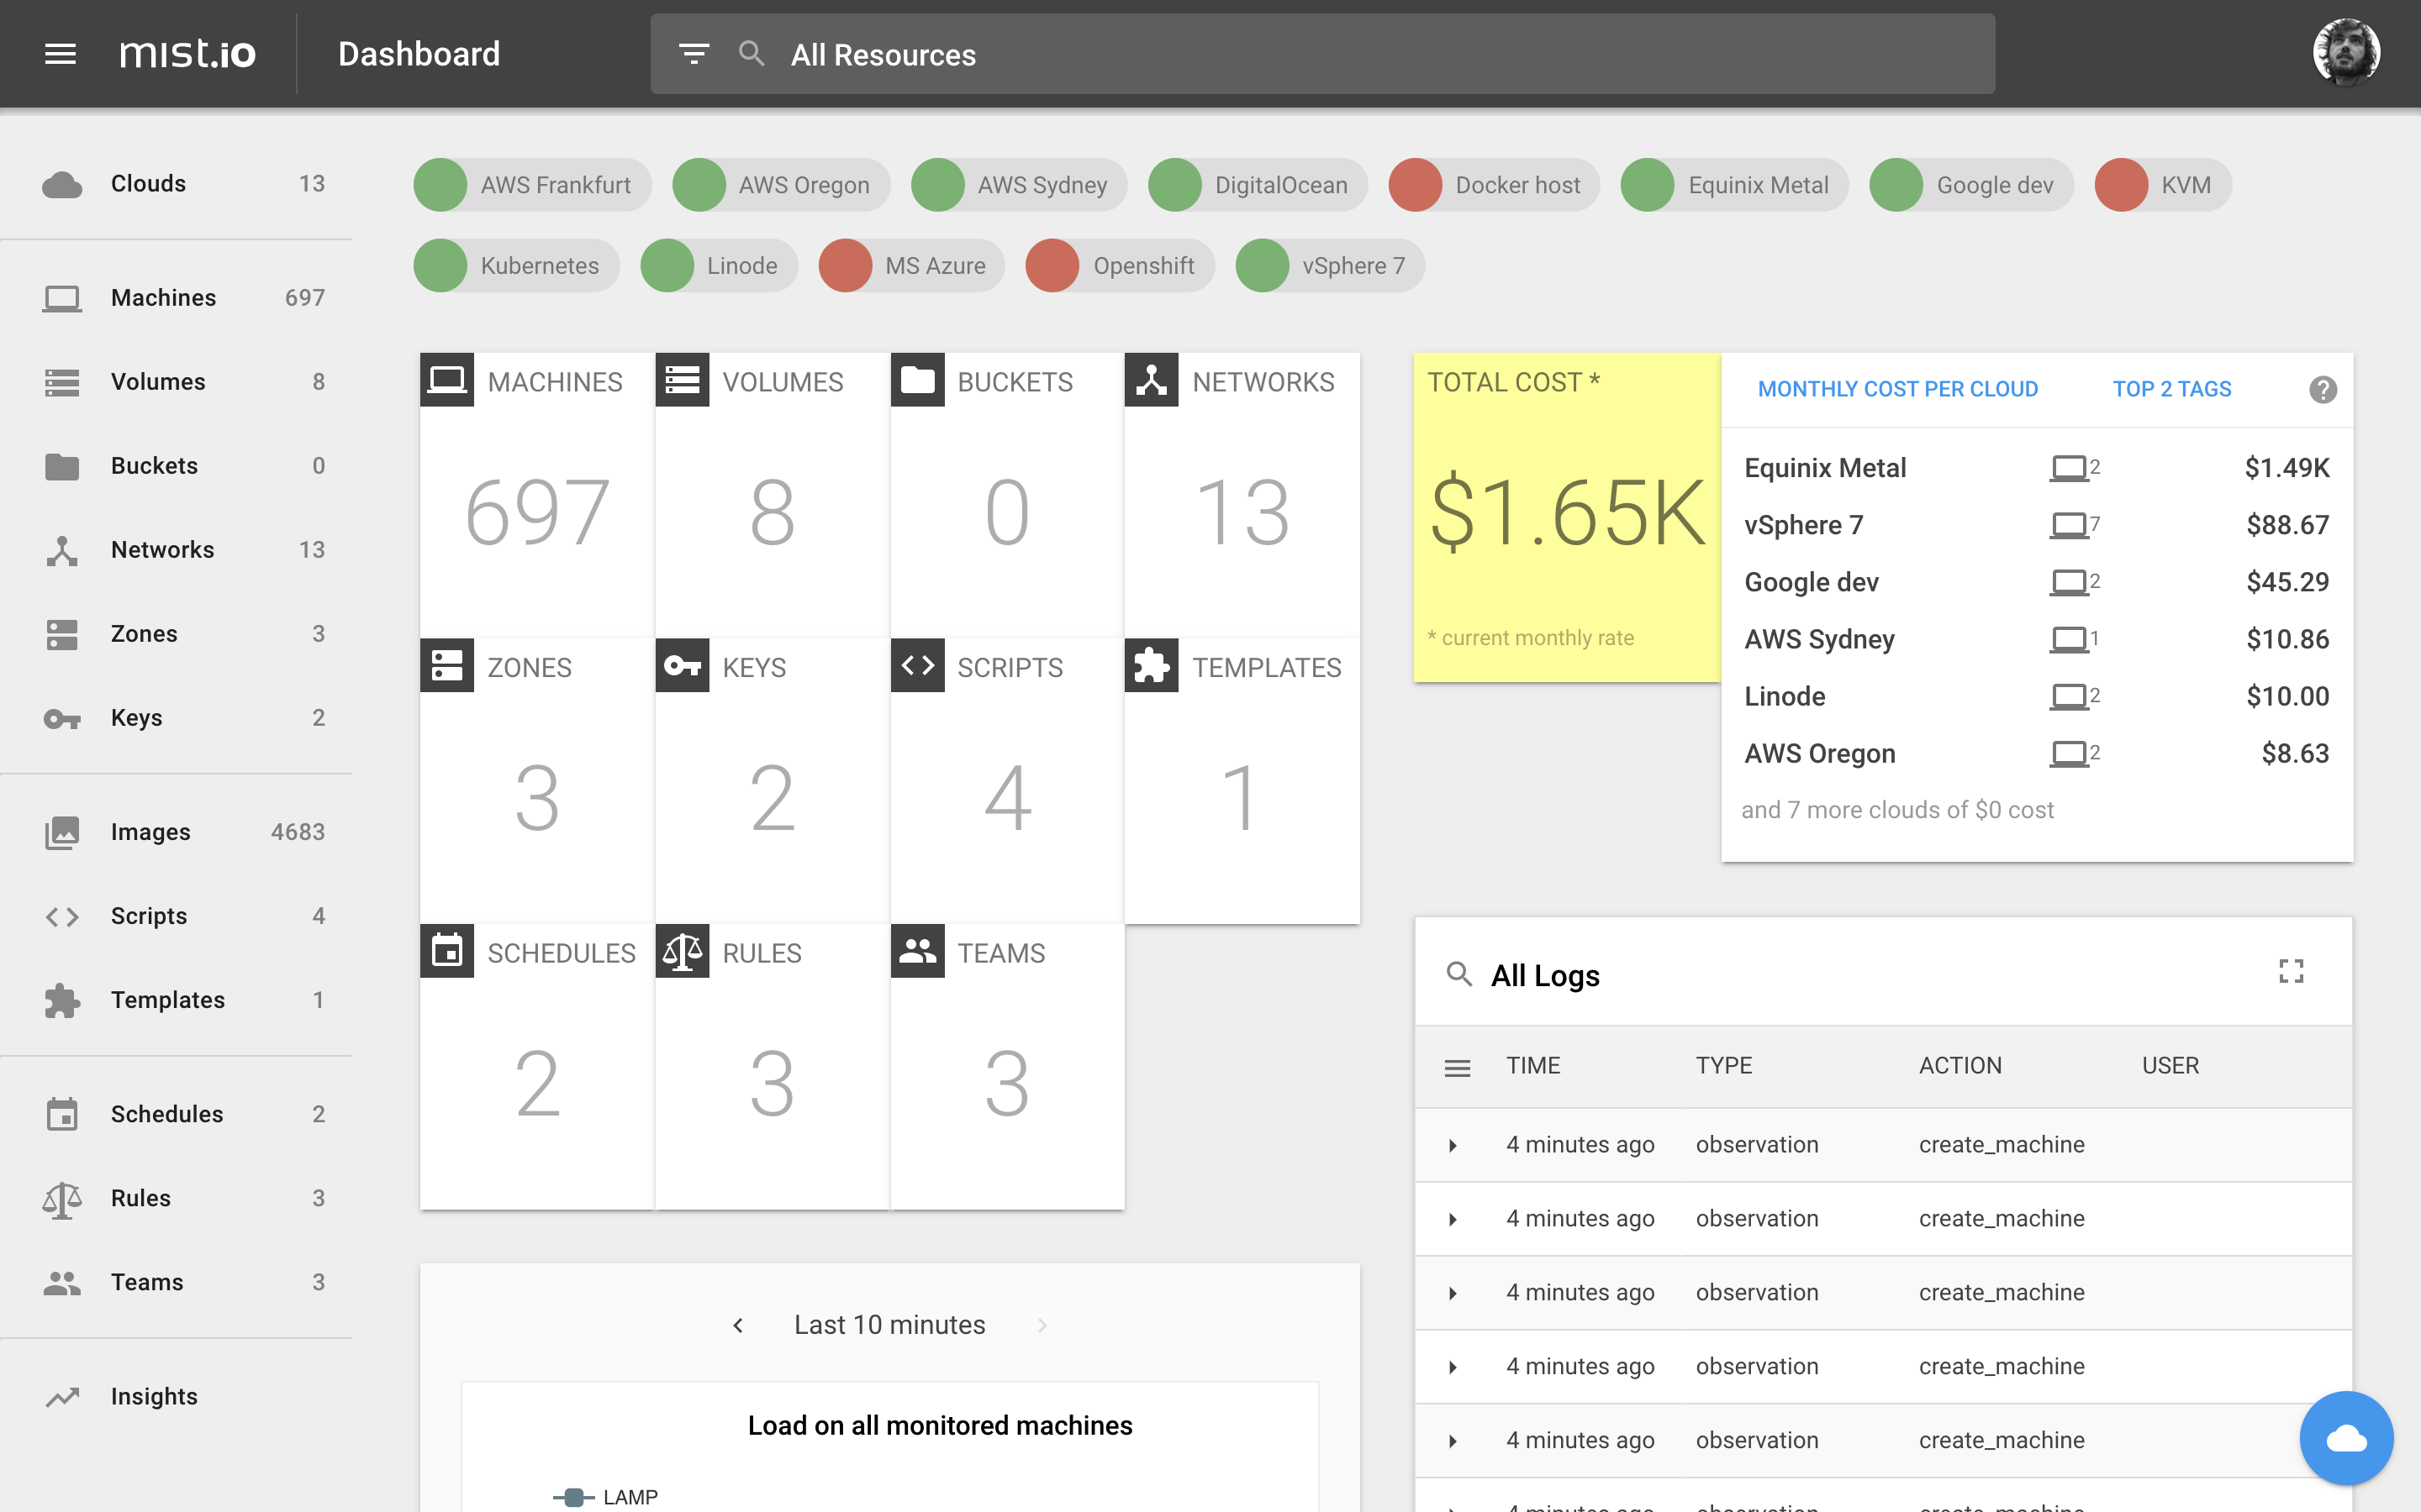
Task: Go to Buckets in the sidebar
Action: click(x=176, y=466)
